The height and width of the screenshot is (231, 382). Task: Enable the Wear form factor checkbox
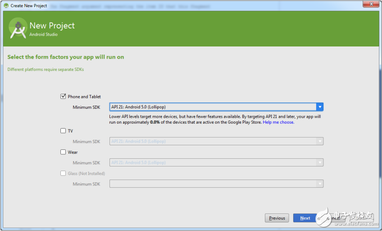(x=63, y=152)
